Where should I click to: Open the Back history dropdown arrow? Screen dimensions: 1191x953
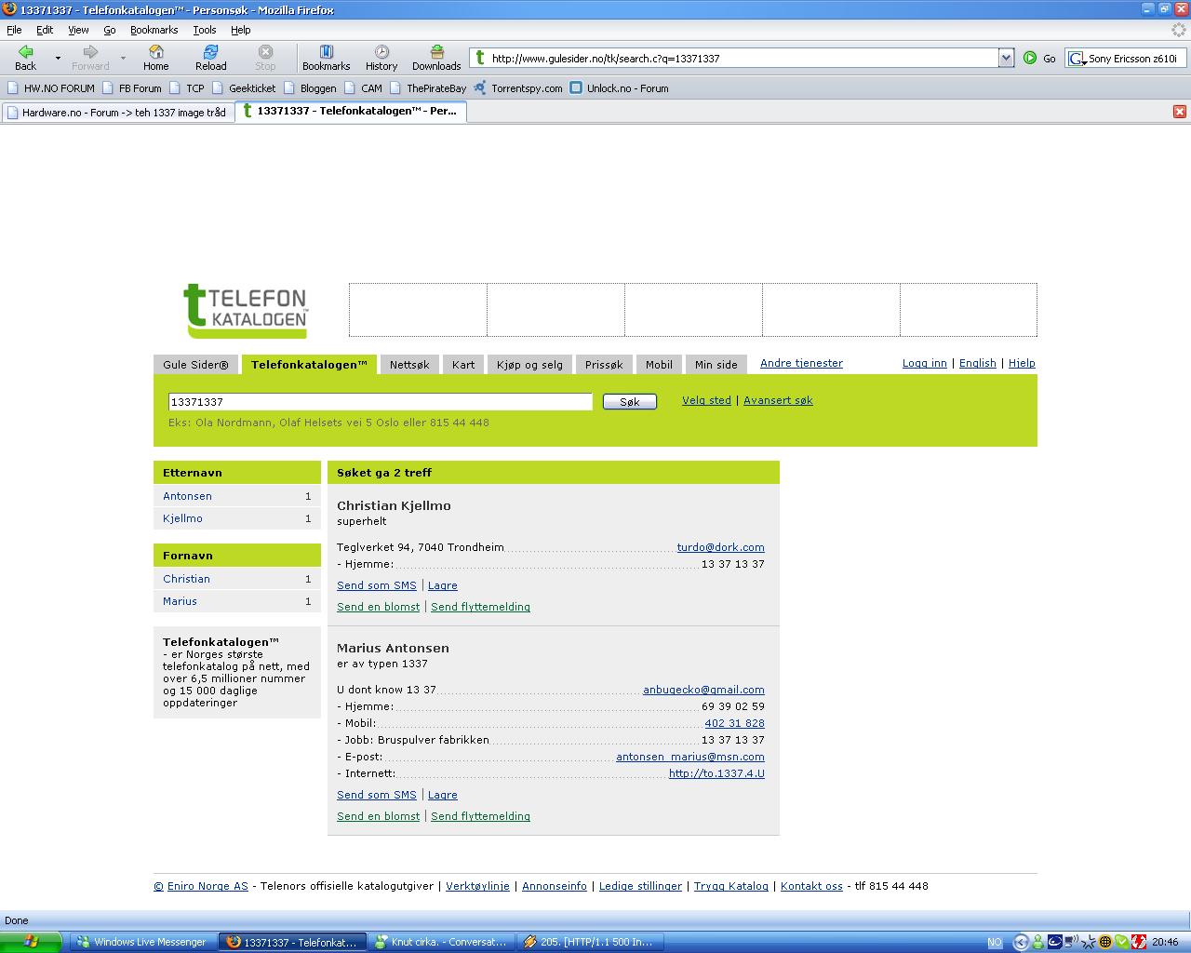coord(58,58)
